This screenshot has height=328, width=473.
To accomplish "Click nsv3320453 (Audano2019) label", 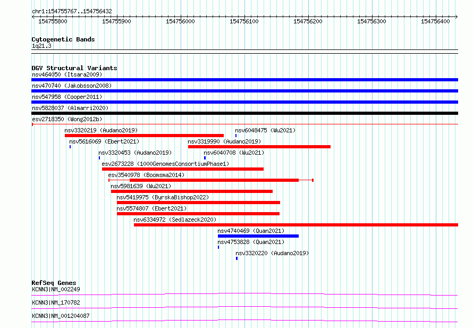I will 135,153.
